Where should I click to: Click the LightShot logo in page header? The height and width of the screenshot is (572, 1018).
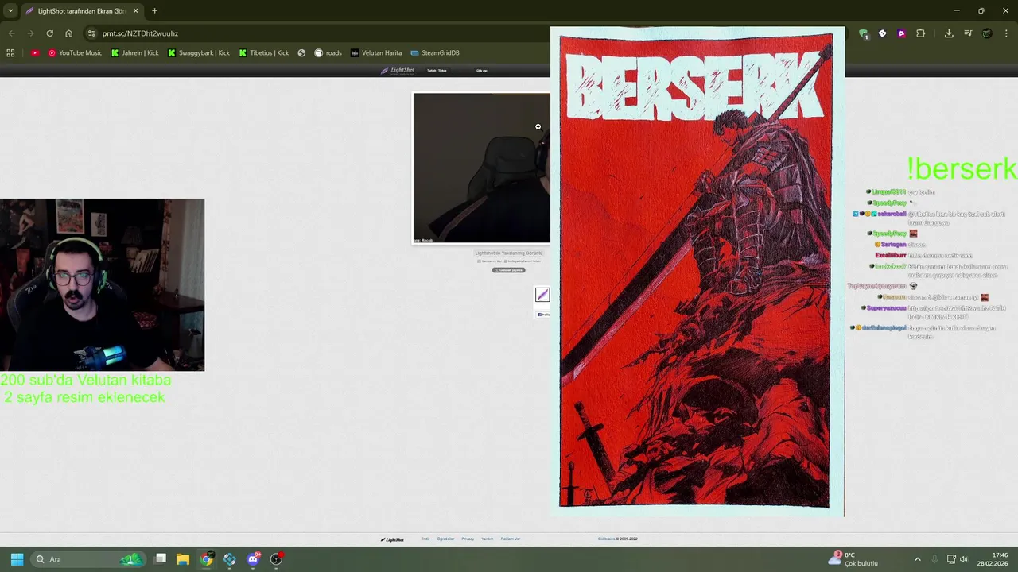click(x=398, y=70)
